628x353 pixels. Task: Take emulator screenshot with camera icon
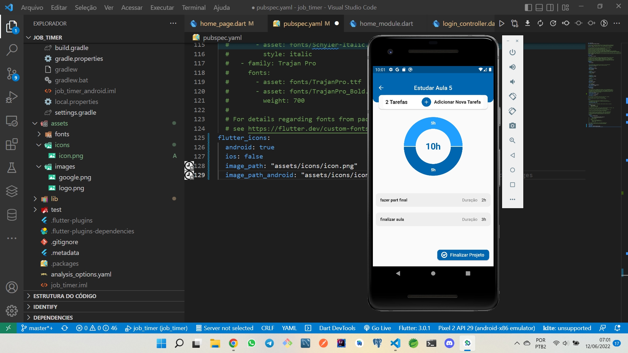(512, 126)
